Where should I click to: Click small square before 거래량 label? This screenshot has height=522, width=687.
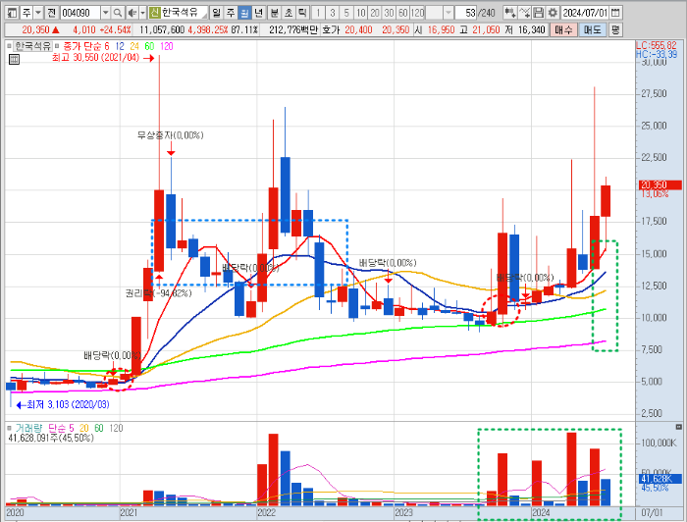9,428
